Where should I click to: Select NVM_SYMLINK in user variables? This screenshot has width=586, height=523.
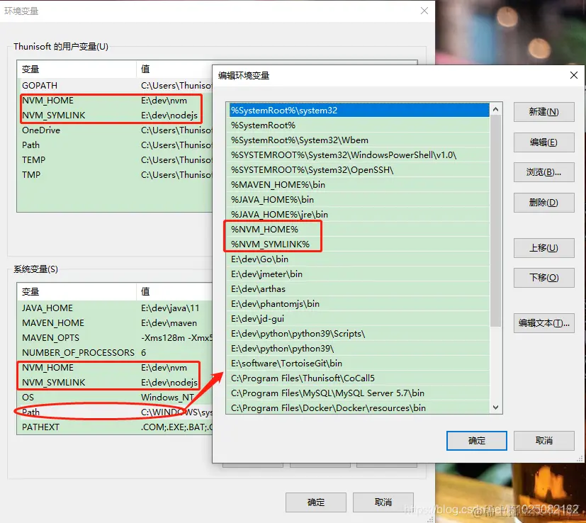click(115, 115)
